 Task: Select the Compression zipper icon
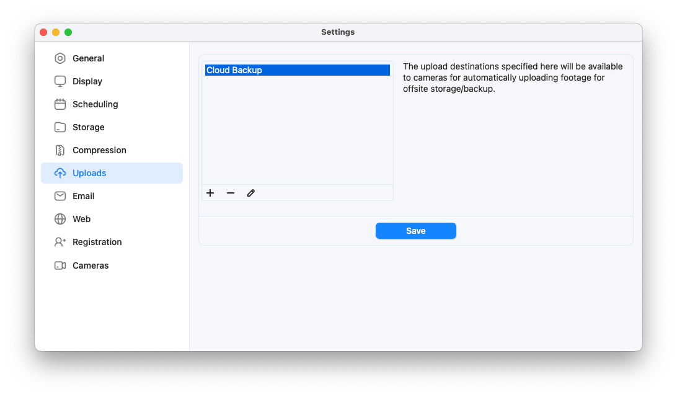click(x=60, y=150)
